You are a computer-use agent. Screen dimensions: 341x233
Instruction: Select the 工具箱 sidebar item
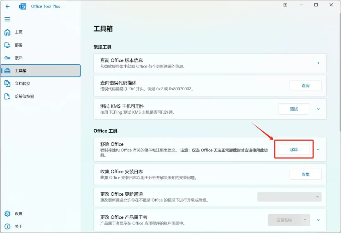(x=40, y=71)
